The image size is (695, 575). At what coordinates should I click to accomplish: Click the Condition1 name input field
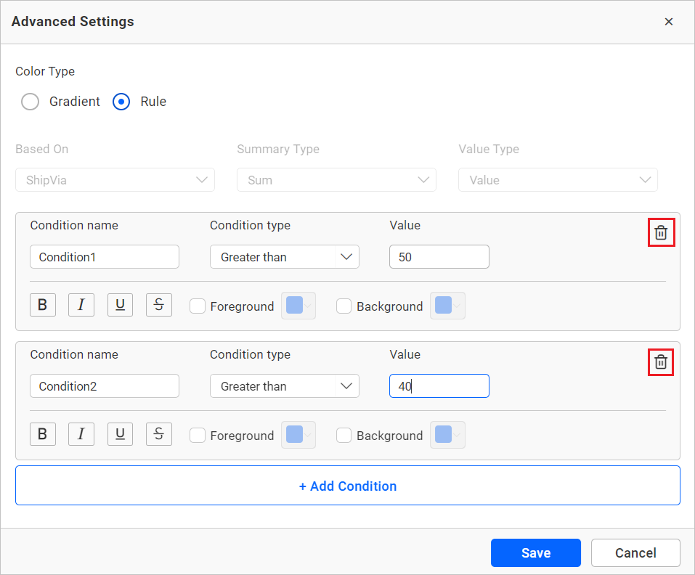click(105, 257)
